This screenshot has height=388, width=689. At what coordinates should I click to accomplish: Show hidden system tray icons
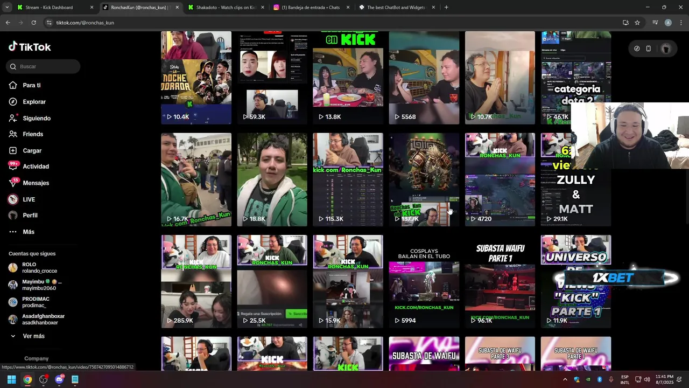tap(565, 379)
